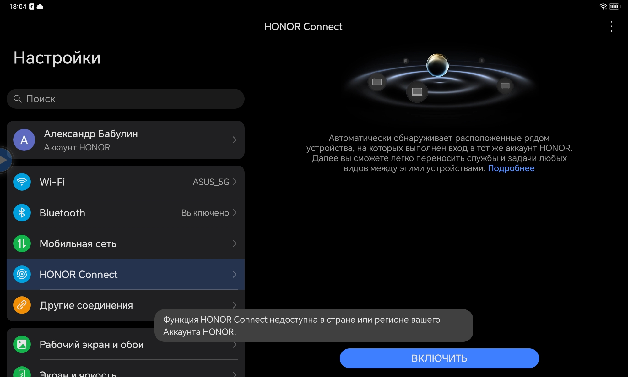Open the three-dot overflow menu
628x377 pixels.
click(x=611, y=27)
